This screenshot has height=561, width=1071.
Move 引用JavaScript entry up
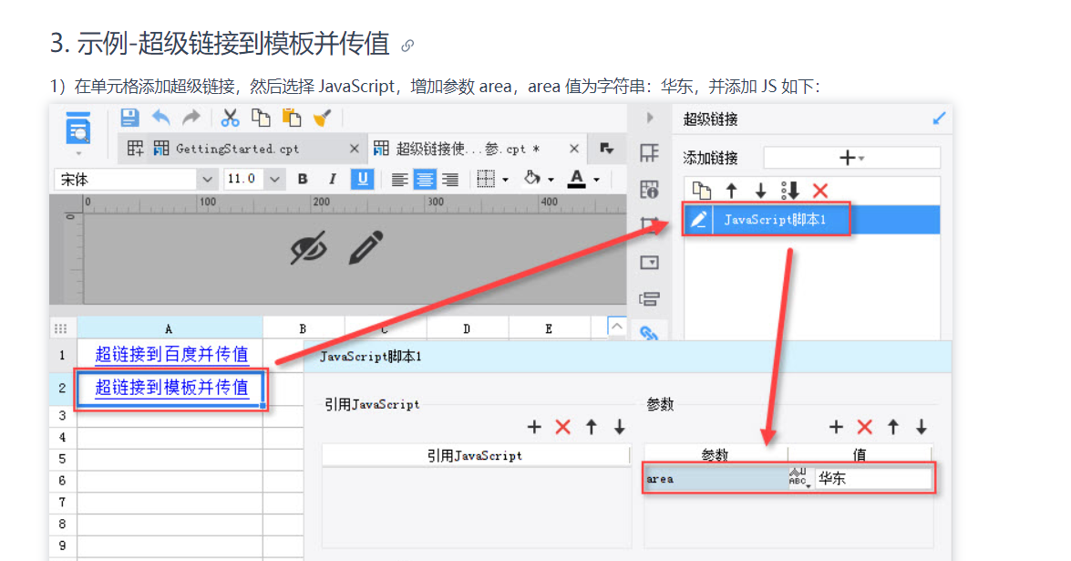point(592,428)
